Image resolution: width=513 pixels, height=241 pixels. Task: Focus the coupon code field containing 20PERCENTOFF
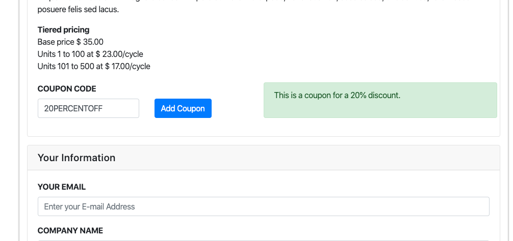88,108
